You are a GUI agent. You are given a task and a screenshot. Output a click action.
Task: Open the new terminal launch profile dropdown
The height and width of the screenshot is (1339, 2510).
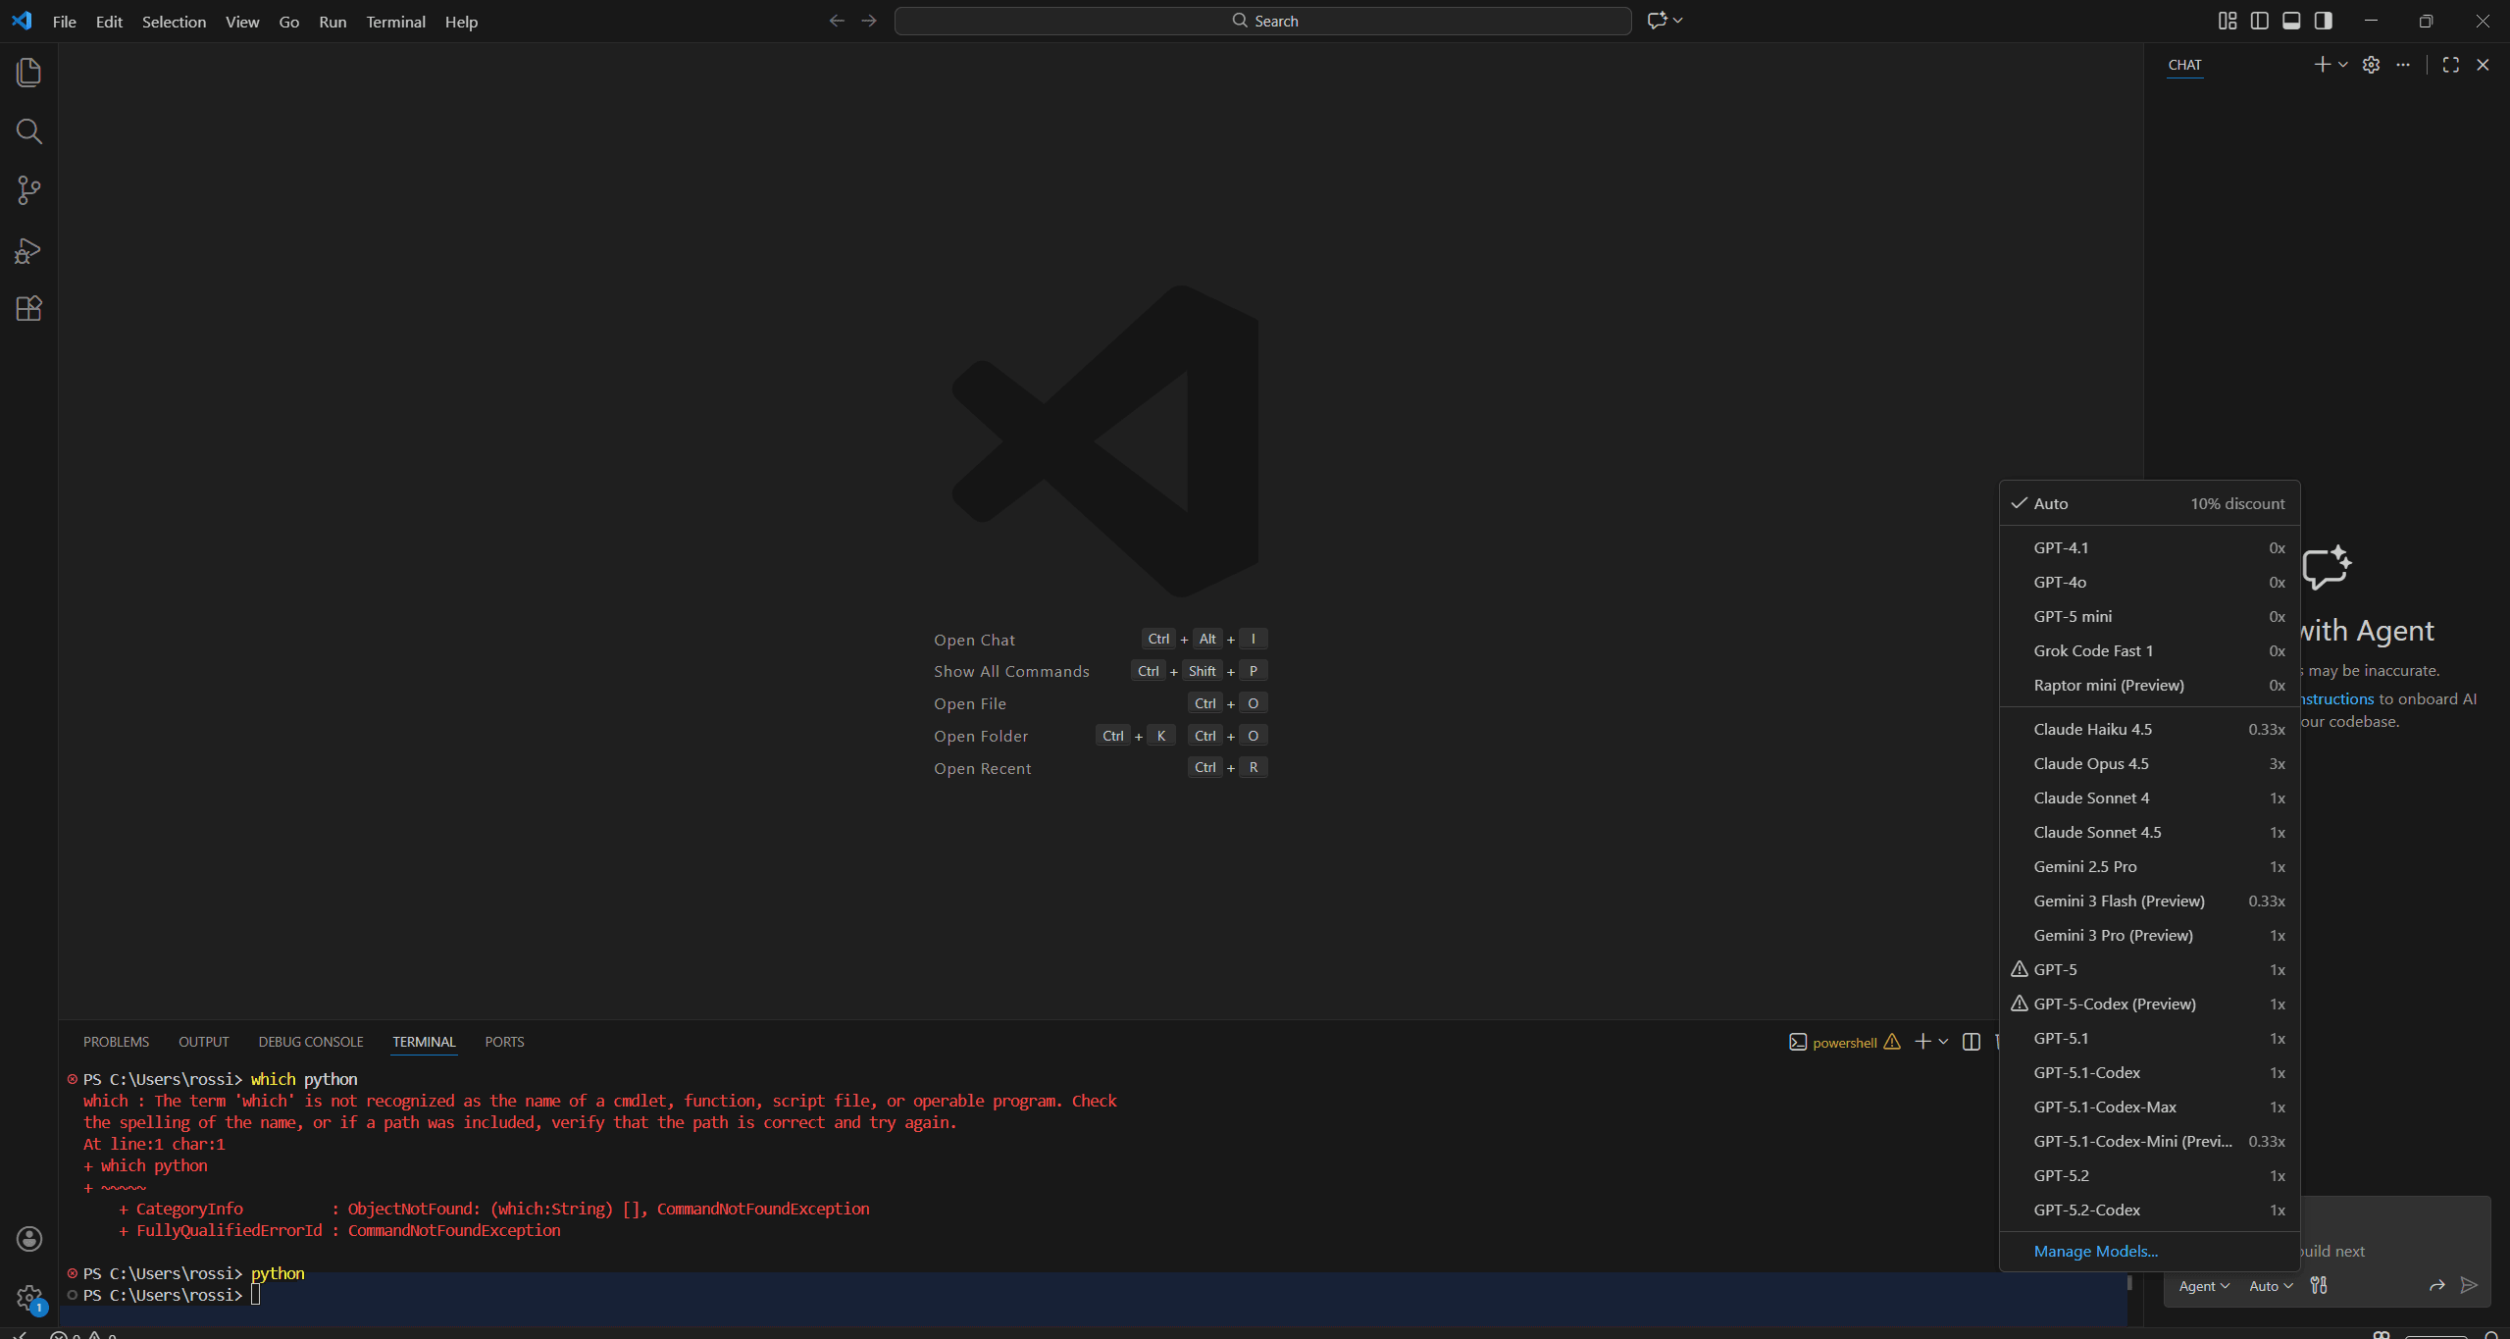(x=1943, y=1042)
